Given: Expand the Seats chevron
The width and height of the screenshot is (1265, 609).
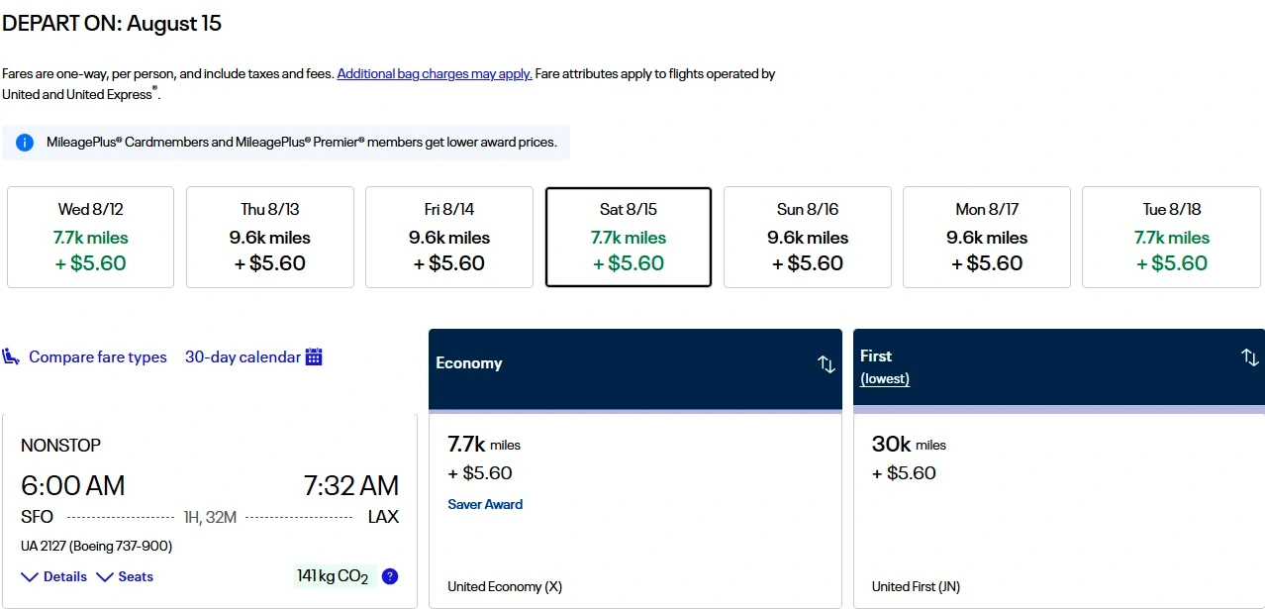Looking at the screenshot, I should coord(105,576).
